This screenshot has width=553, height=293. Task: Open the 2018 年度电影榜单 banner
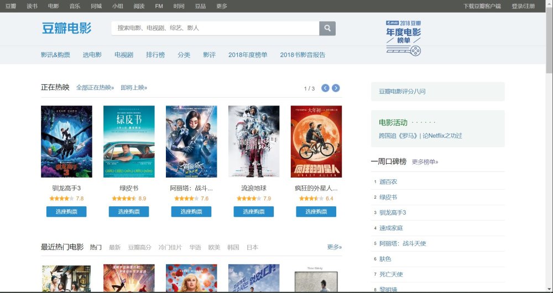pos(404,38)
